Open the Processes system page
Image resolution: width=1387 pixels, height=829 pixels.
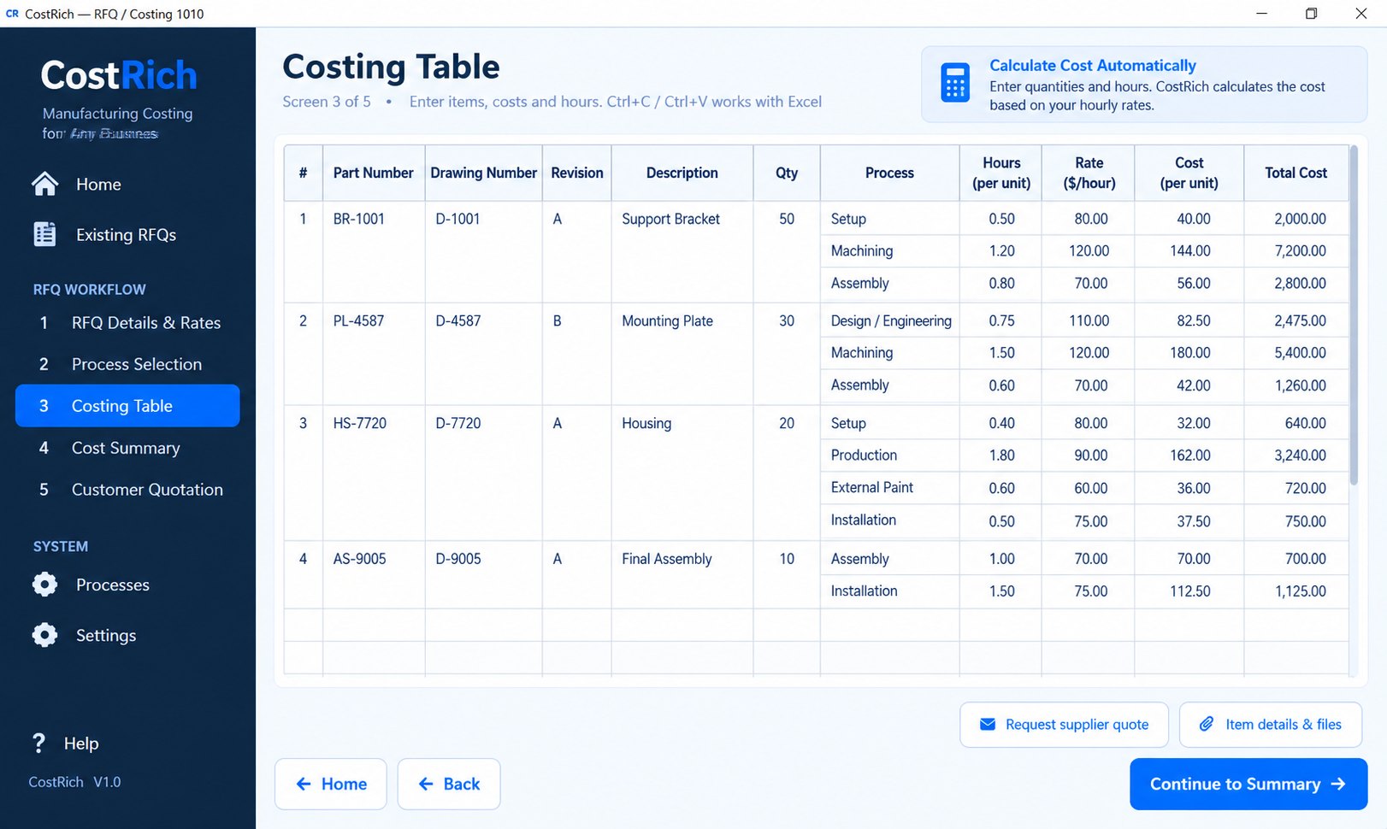(112, 585)
